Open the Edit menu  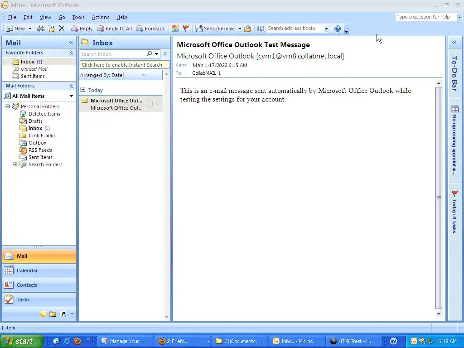(28, 17)
